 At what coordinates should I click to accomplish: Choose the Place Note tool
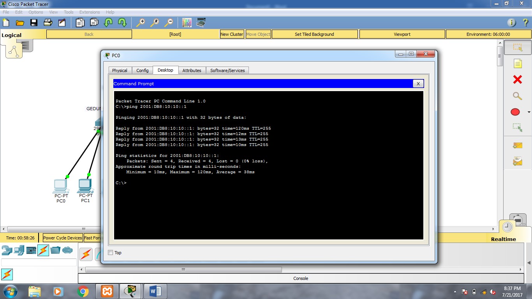click(x=517, y=63)
